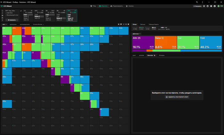Open the help question-mark icon
This screenshot has height=135, width=224.
[208, 6]
